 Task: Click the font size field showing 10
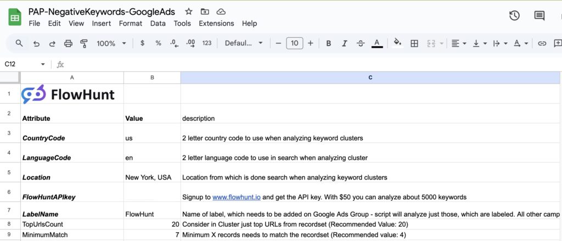pyautogui.click(x=294, y=43)
